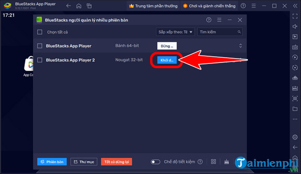The width and height of the screenshot is (301, 174).
Task: Click the rotate circle icon in sidebar
Action: (x=295, y=67)
